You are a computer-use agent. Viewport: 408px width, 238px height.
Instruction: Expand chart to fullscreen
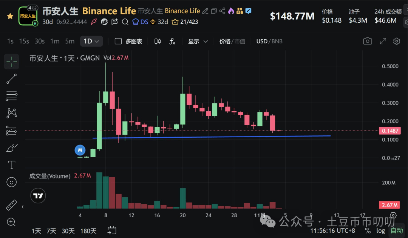[383, 41]
